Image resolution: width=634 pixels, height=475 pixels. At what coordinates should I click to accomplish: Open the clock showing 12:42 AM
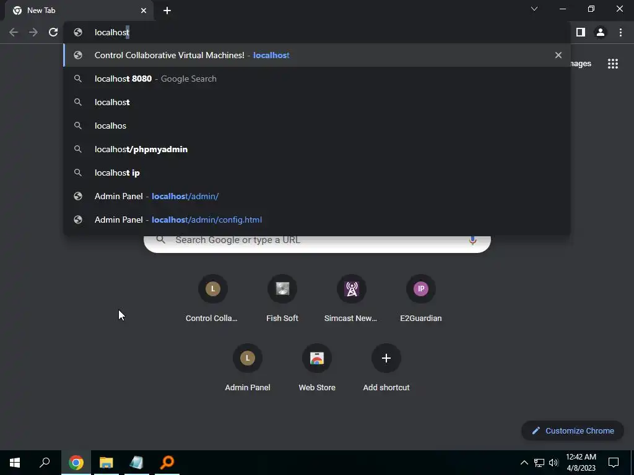[x=581, y=463]
